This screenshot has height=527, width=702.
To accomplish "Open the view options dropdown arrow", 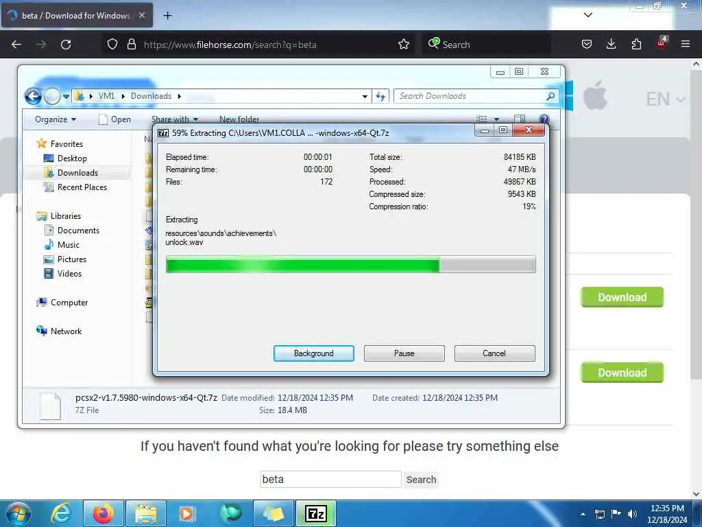I will click(496, 119).
